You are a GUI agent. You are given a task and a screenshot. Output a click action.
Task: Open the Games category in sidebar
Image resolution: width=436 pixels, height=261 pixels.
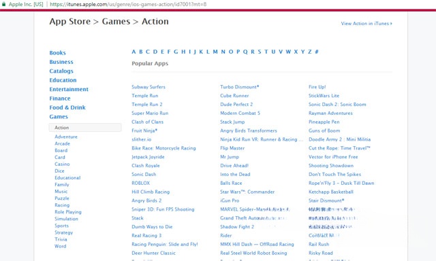pyautogui.click(x=59, y=117)
